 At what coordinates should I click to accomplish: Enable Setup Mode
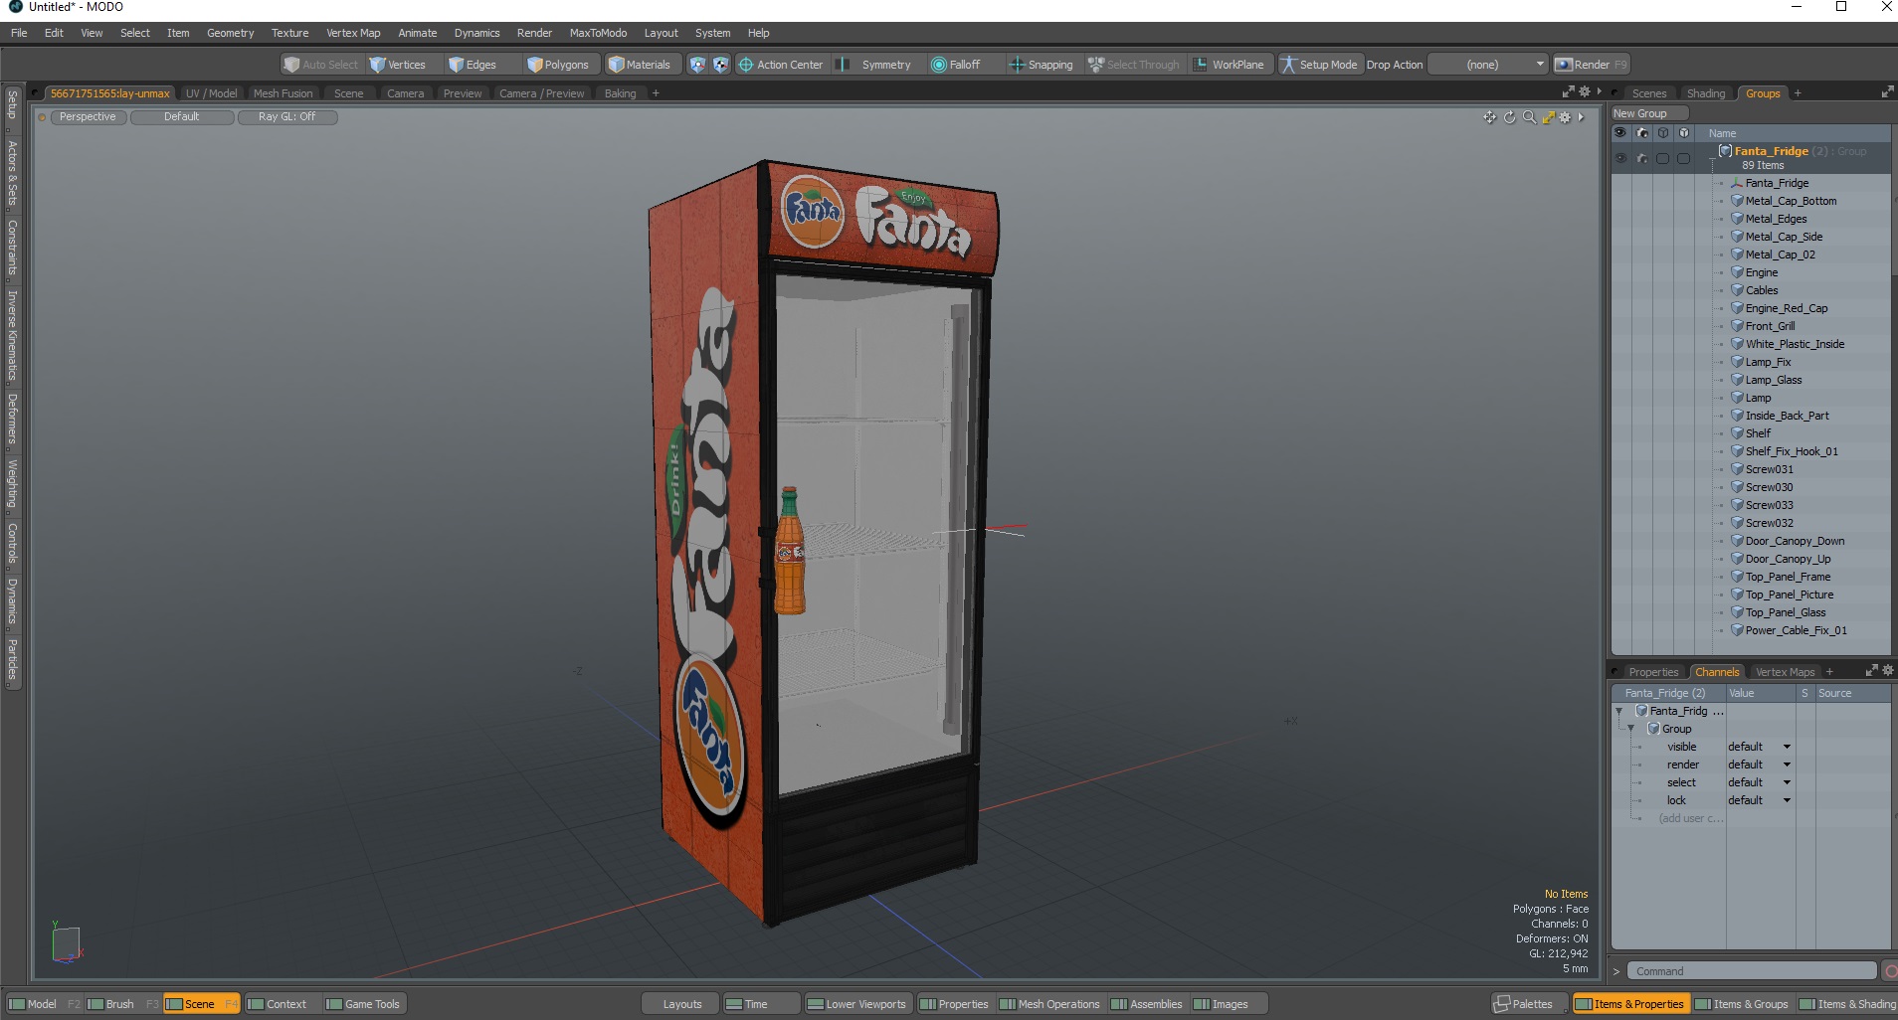click(1319, 65)
